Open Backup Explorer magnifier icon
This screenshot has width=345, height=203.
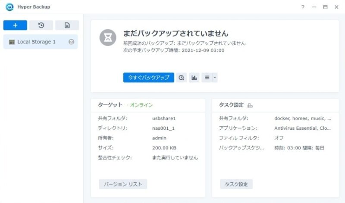(x=182, y=78)
